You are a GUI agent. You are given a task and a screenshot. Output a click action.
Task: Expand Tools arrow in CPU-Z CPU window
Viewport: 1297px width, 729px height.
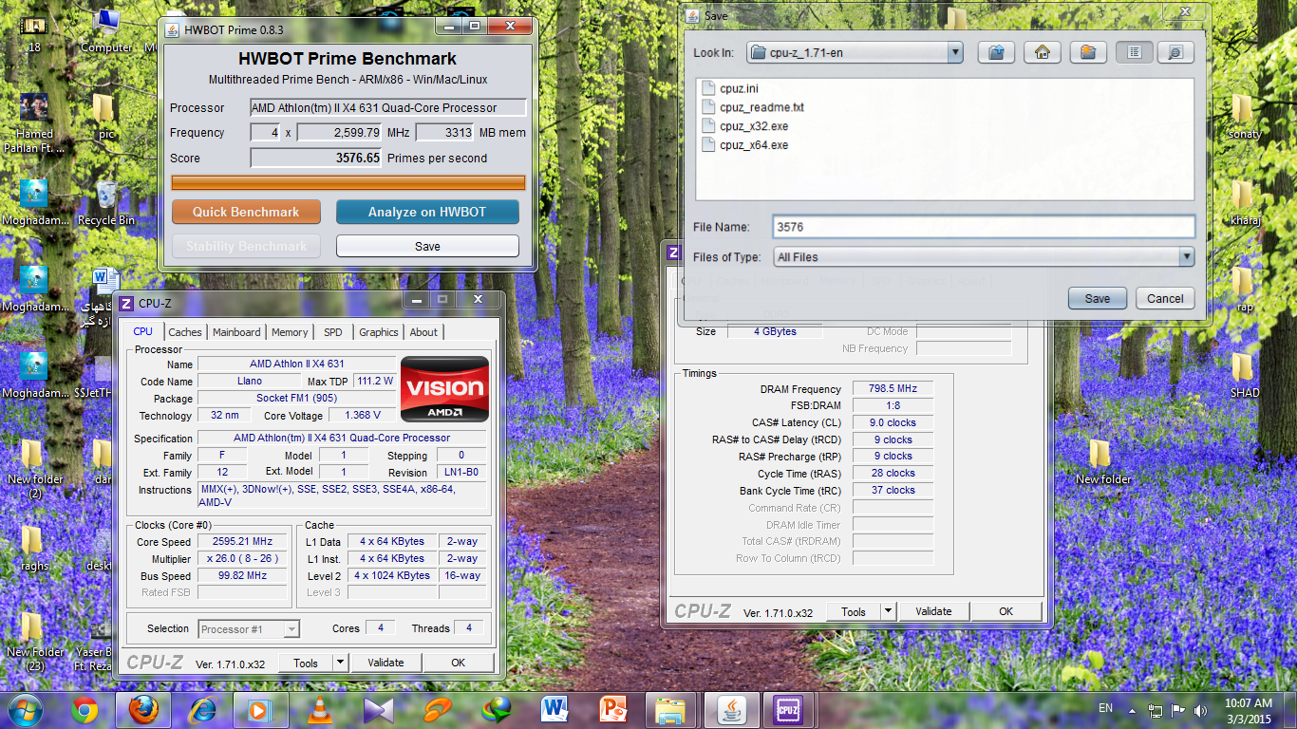point(341,663)
